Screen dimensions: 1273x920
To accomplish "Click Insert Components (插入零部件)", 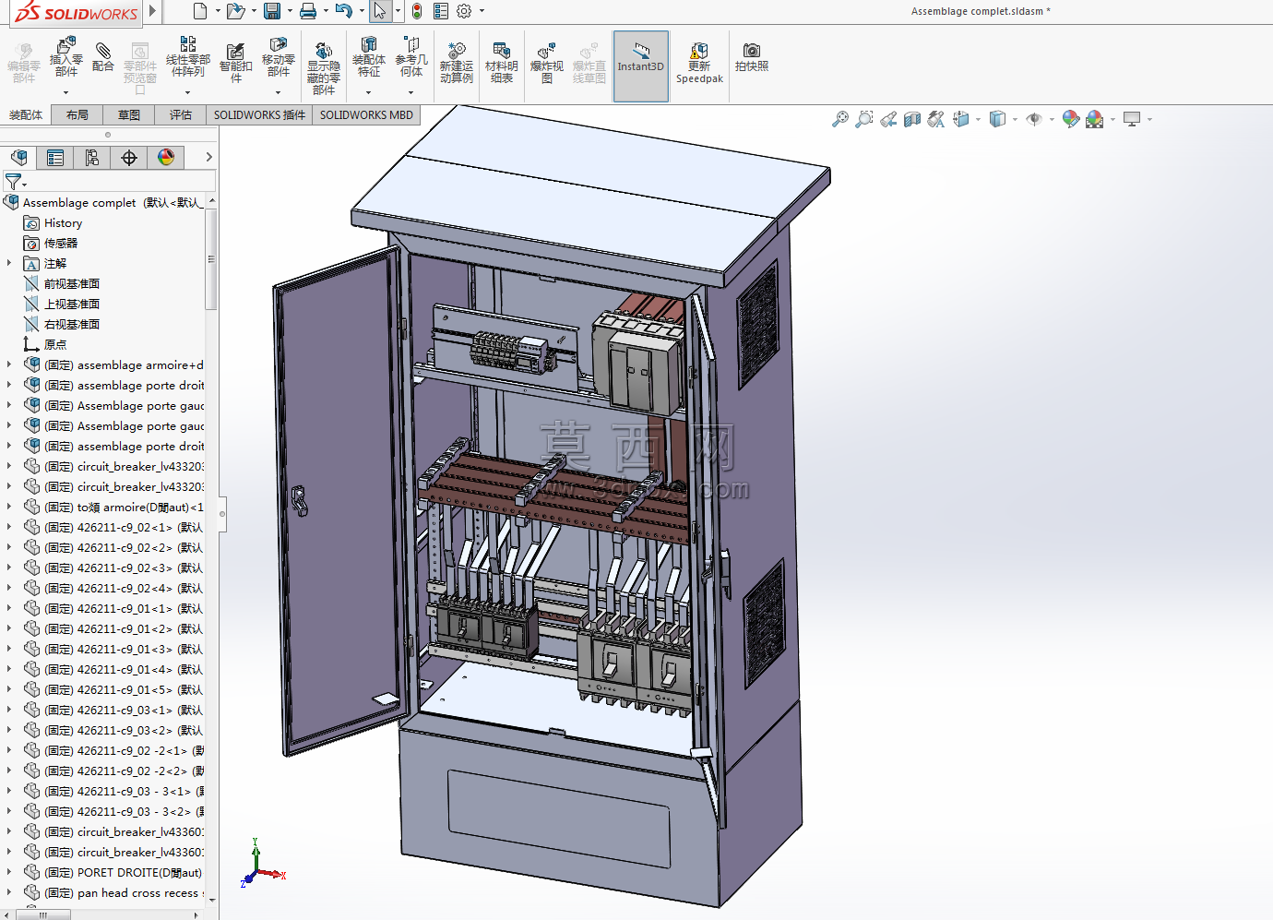I will [x=65, y=58].
